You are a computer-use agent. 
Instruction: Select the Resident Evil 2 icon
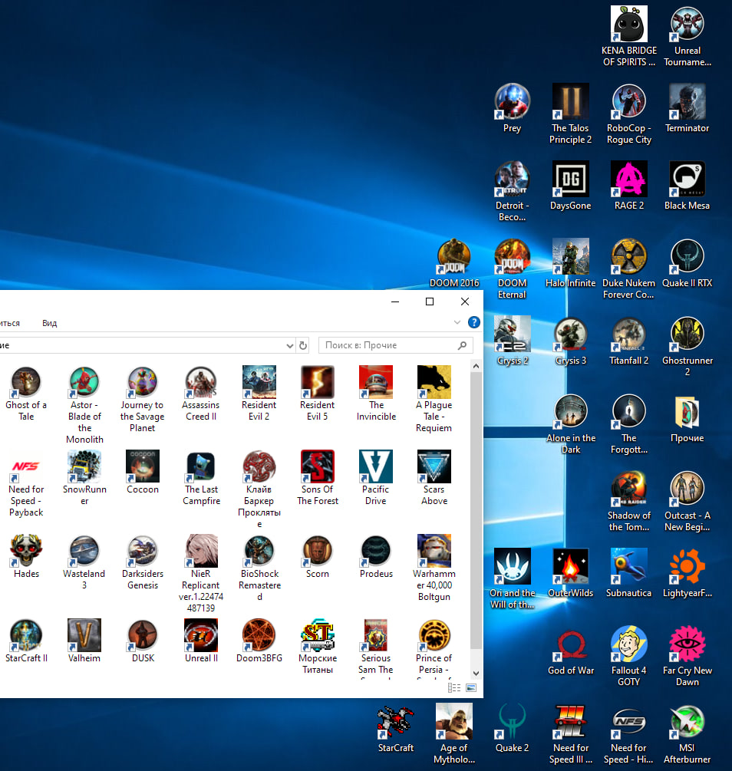pos(259,383)
